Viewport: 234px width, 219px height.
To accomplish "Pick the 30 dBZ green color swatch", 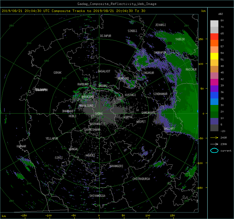I will pos(214,108).
